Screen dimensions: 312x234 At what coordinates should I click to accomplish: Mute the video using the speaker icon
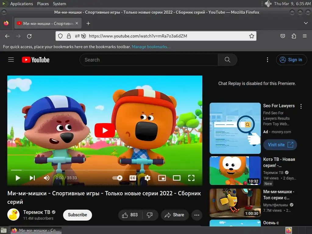(x=47, y=178)
